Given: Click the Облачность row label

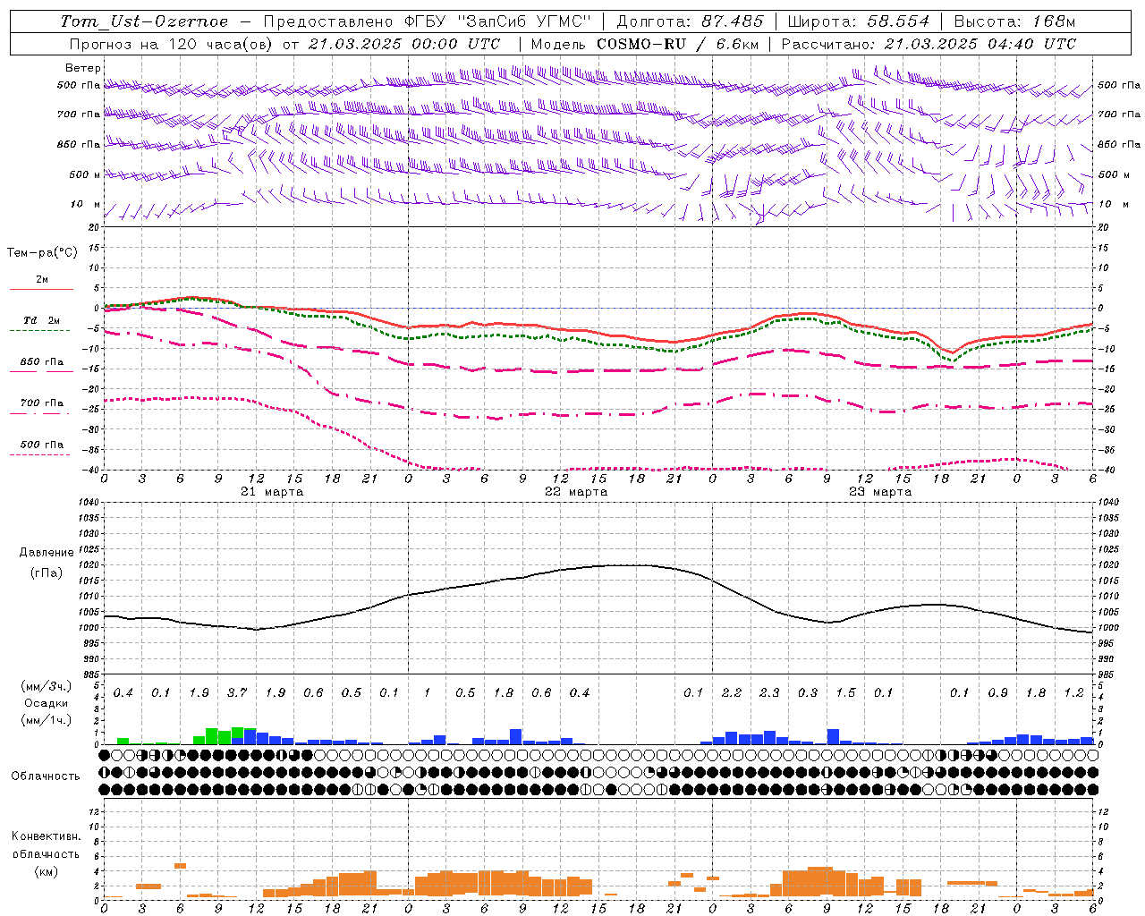Looking at the screenshot, I should tap(46, 776).
